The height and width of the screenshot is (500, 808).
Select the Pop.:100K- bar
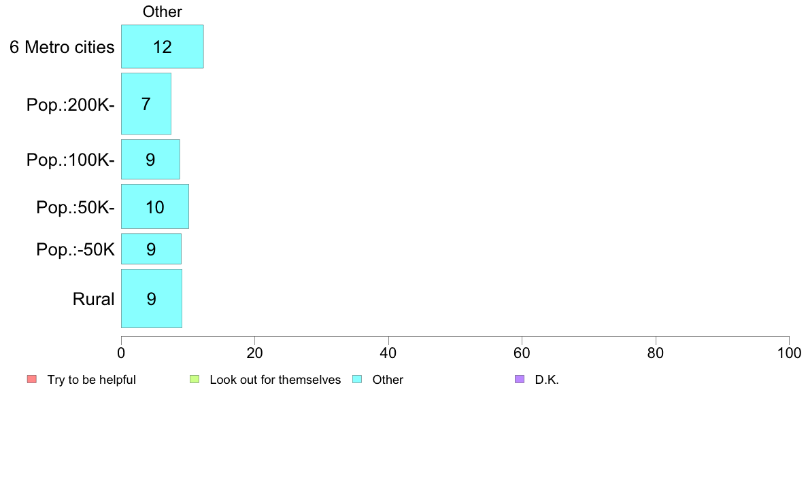pos(150,160)
